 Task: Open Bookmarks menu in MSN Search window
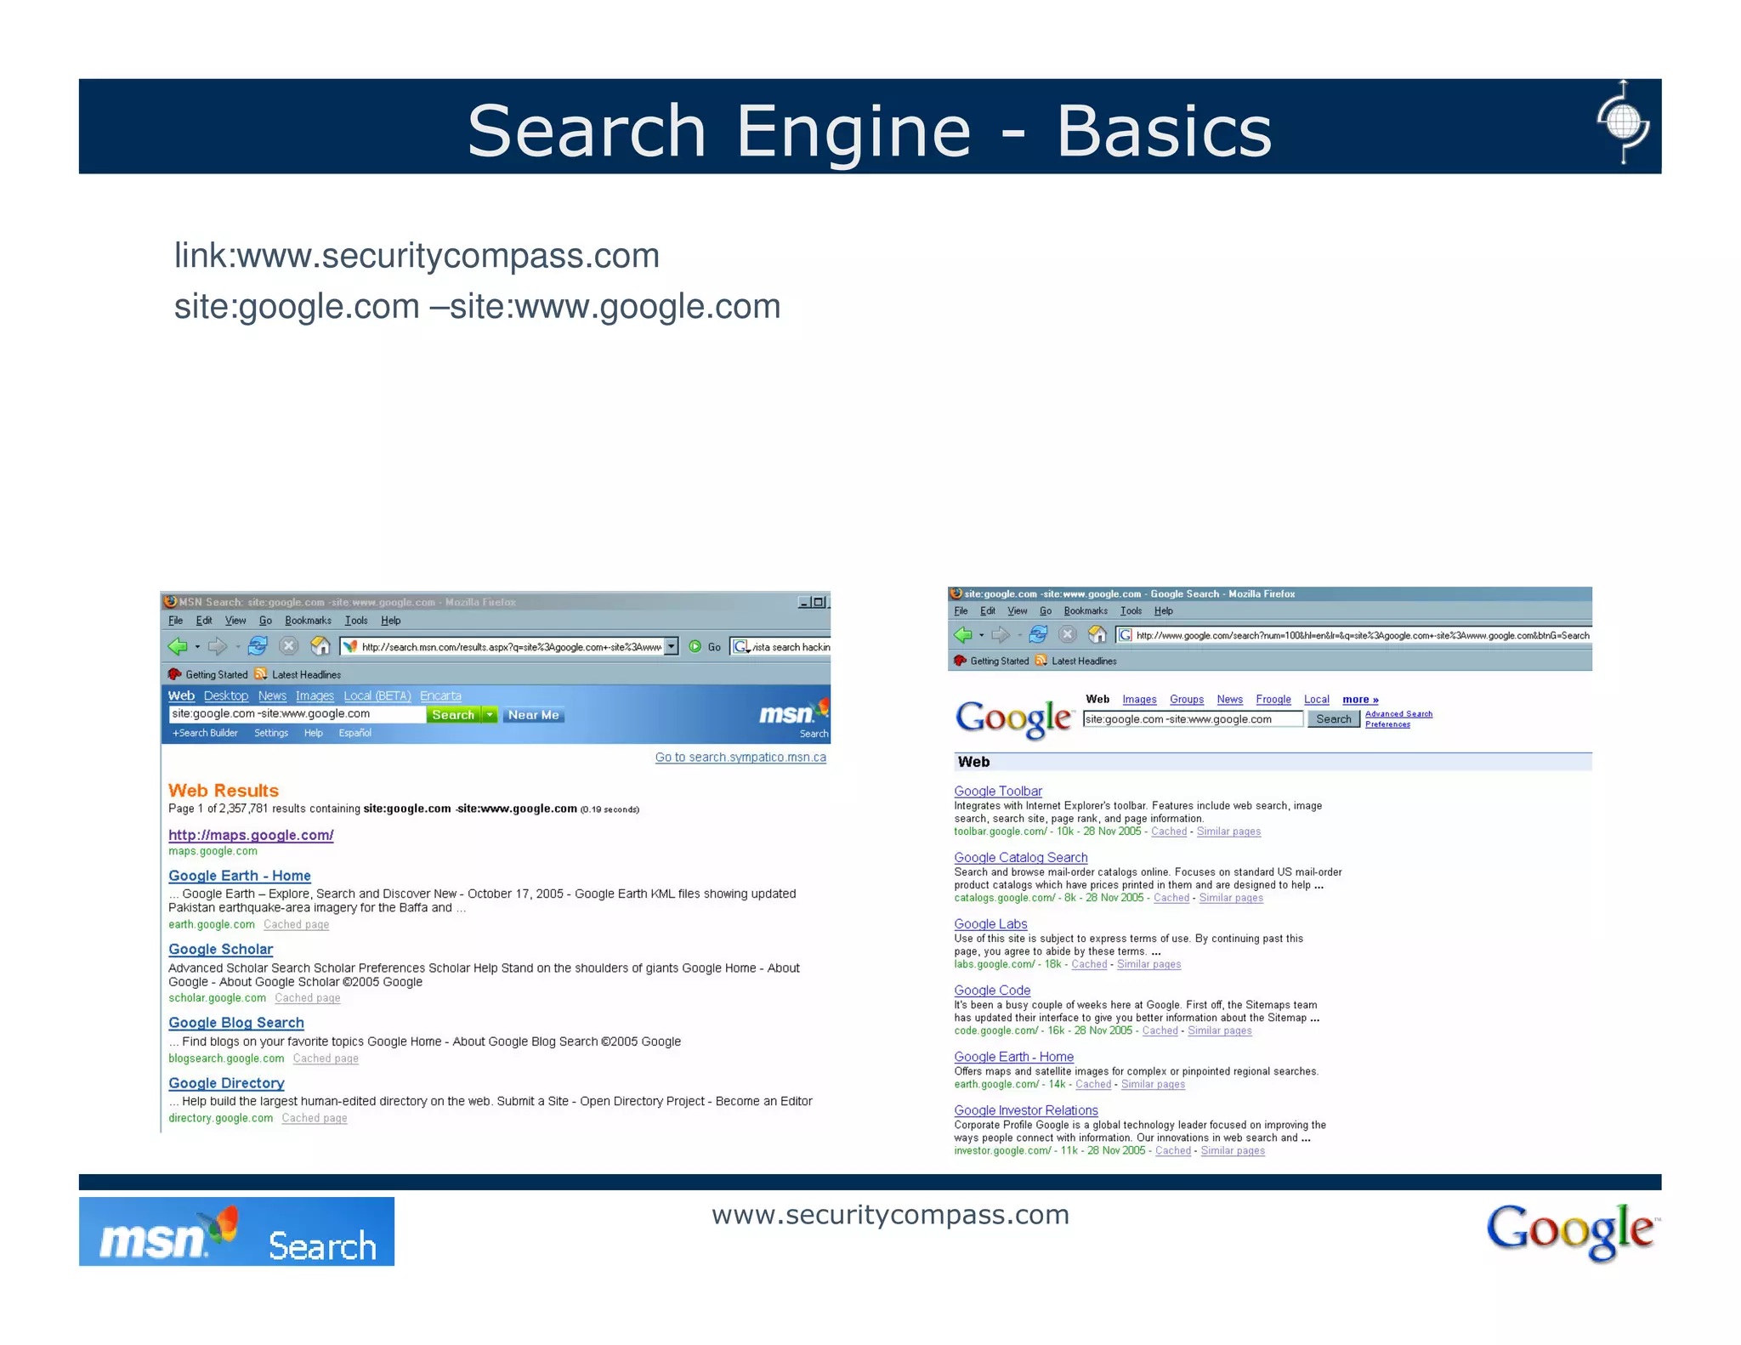308,621
